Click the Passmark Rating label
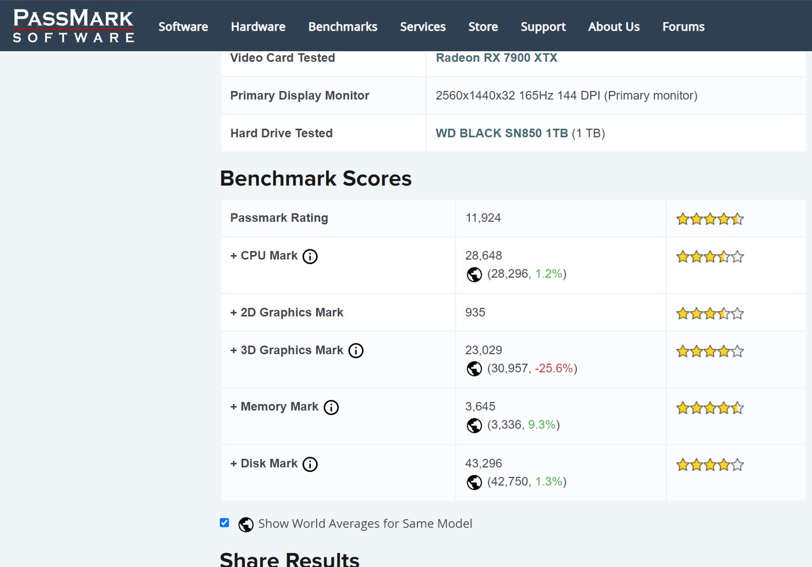This screenshot has height=567, width=812. pyautogui.click(x=279, y=218)
